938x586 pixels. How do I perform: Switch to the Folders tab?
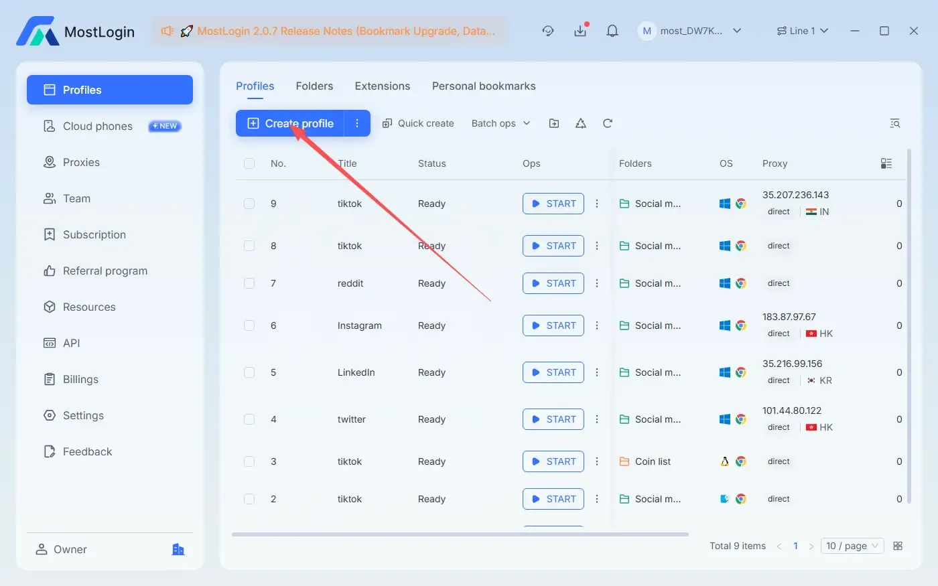coord(314,86)
